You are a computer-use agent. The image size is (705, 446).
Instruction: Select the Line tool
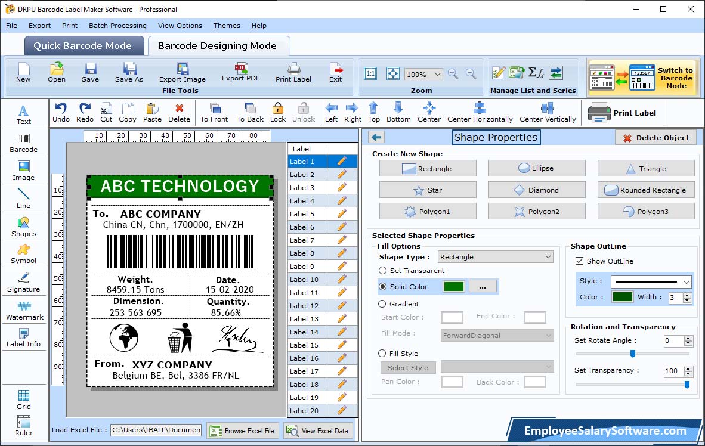(24, 199)
